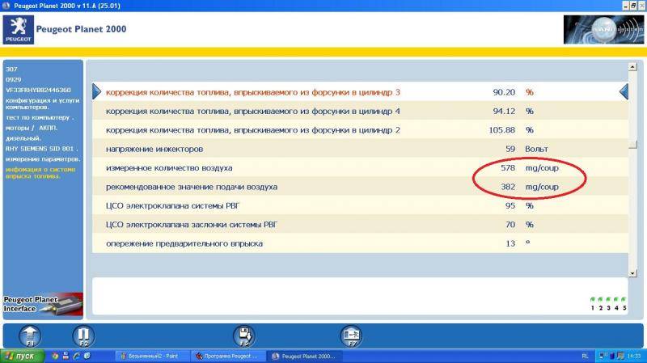Image resolution: width=647 pixels, height=363 pixels.
Task: Switch to the Paint taskbar window
Action: [x=151, y=356]
